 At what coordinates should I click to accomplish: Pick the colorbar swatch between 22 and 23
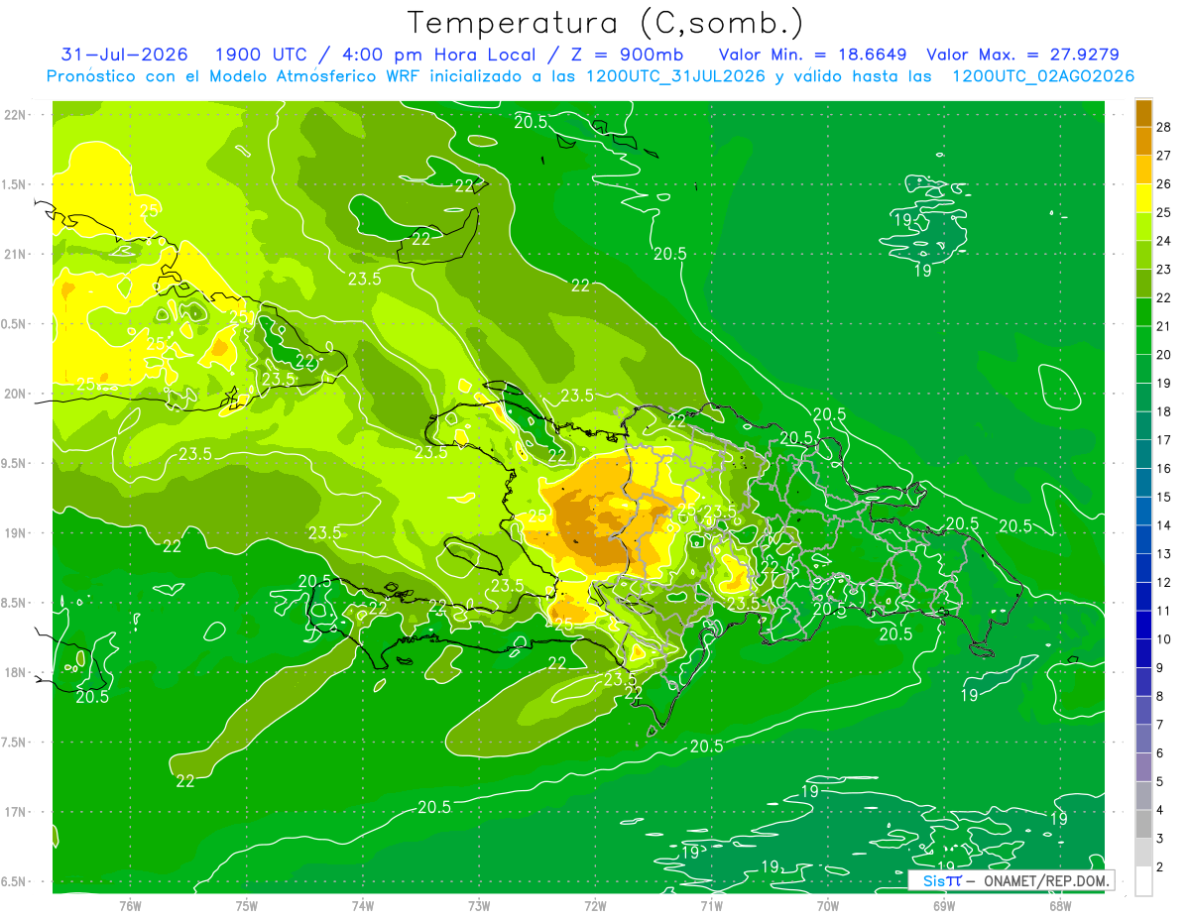click(x=1143, y=284)
